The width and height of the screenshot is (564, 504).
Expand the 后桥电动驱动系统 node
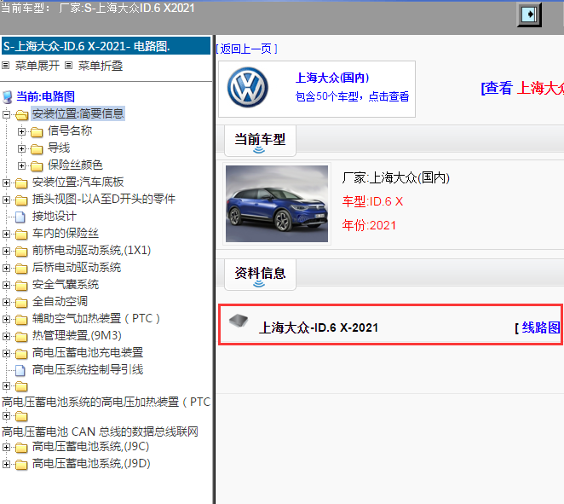tap(6, 268)
